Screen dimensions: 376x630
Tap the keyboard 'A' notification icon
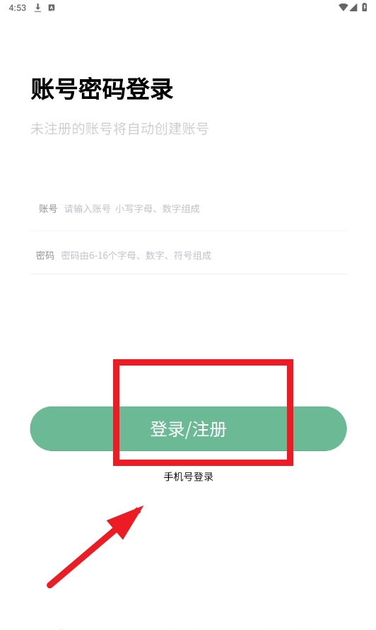[x=52, y=8]
